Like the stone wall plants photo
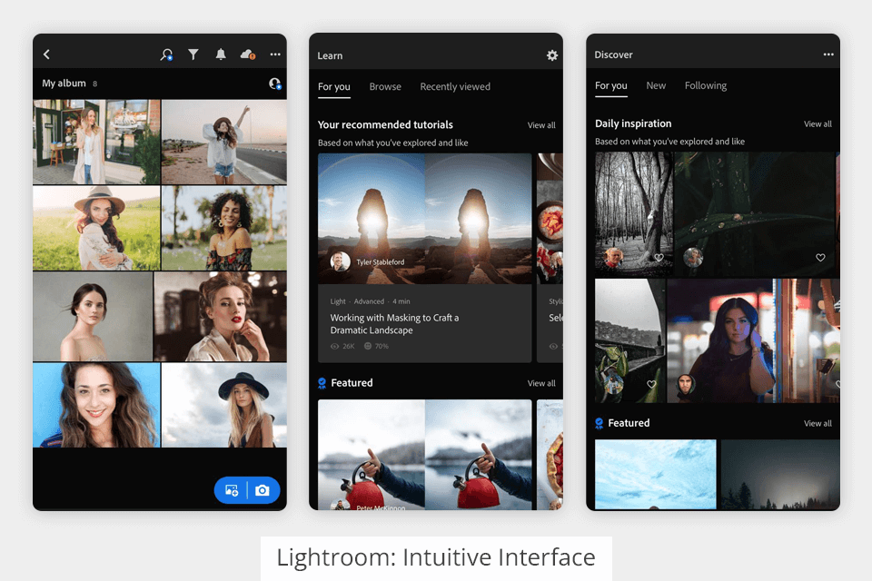 tap(651, 384)
